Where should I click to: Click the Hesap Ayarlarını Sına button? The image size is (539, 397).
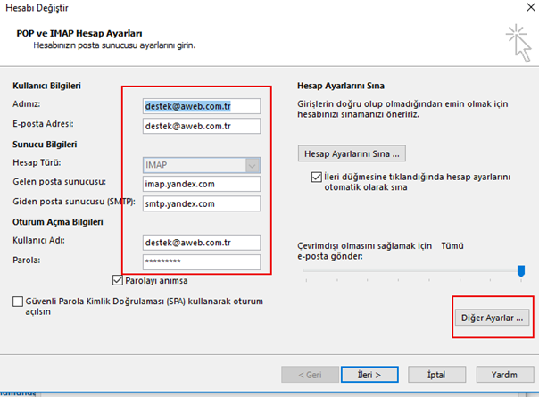352,153
